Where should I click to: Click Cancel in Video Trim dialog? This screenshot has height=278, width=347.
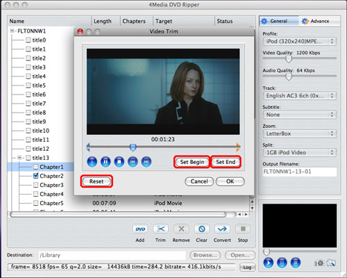point(199,181)
